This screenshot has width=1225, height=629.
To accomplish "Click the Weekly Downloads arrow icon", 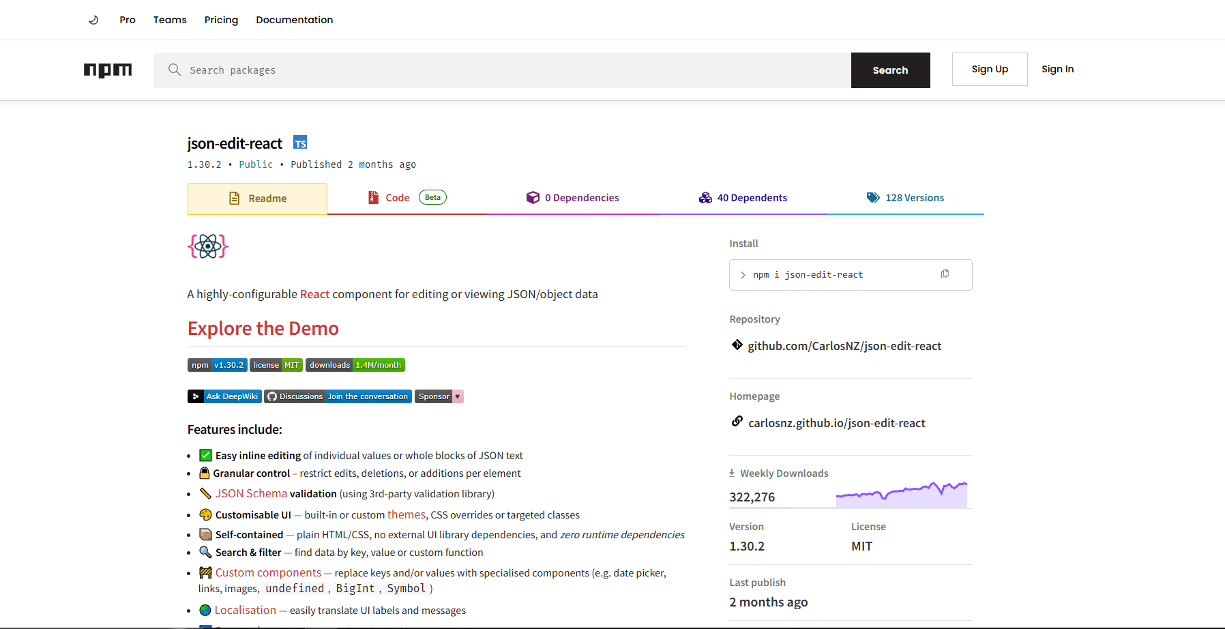I will pos(732,473).
